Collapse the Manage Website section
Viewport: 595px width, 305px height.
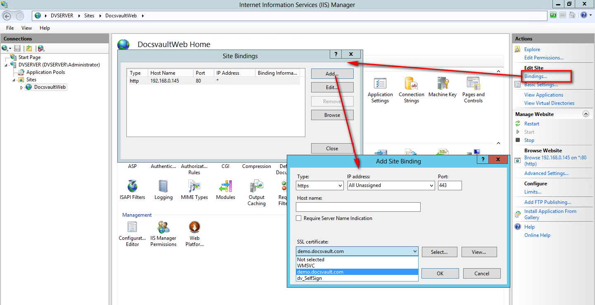[585, 114]
